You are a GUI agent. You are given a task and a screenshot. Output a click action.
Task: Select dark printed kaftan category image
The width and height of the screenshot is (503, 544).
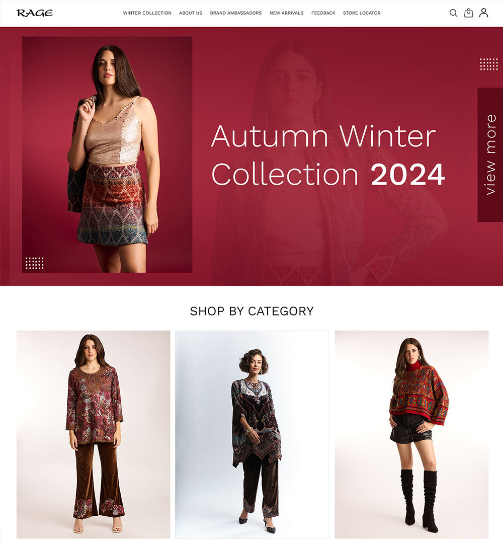251,434
